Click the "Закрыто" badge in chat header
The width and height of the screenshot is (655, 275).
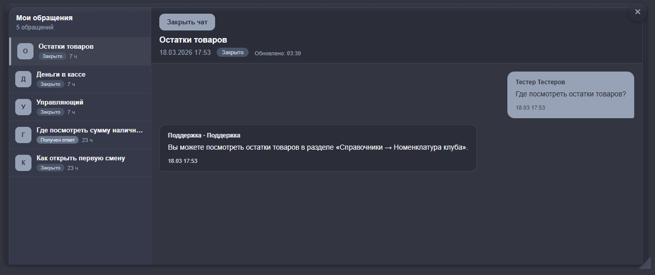232,52
